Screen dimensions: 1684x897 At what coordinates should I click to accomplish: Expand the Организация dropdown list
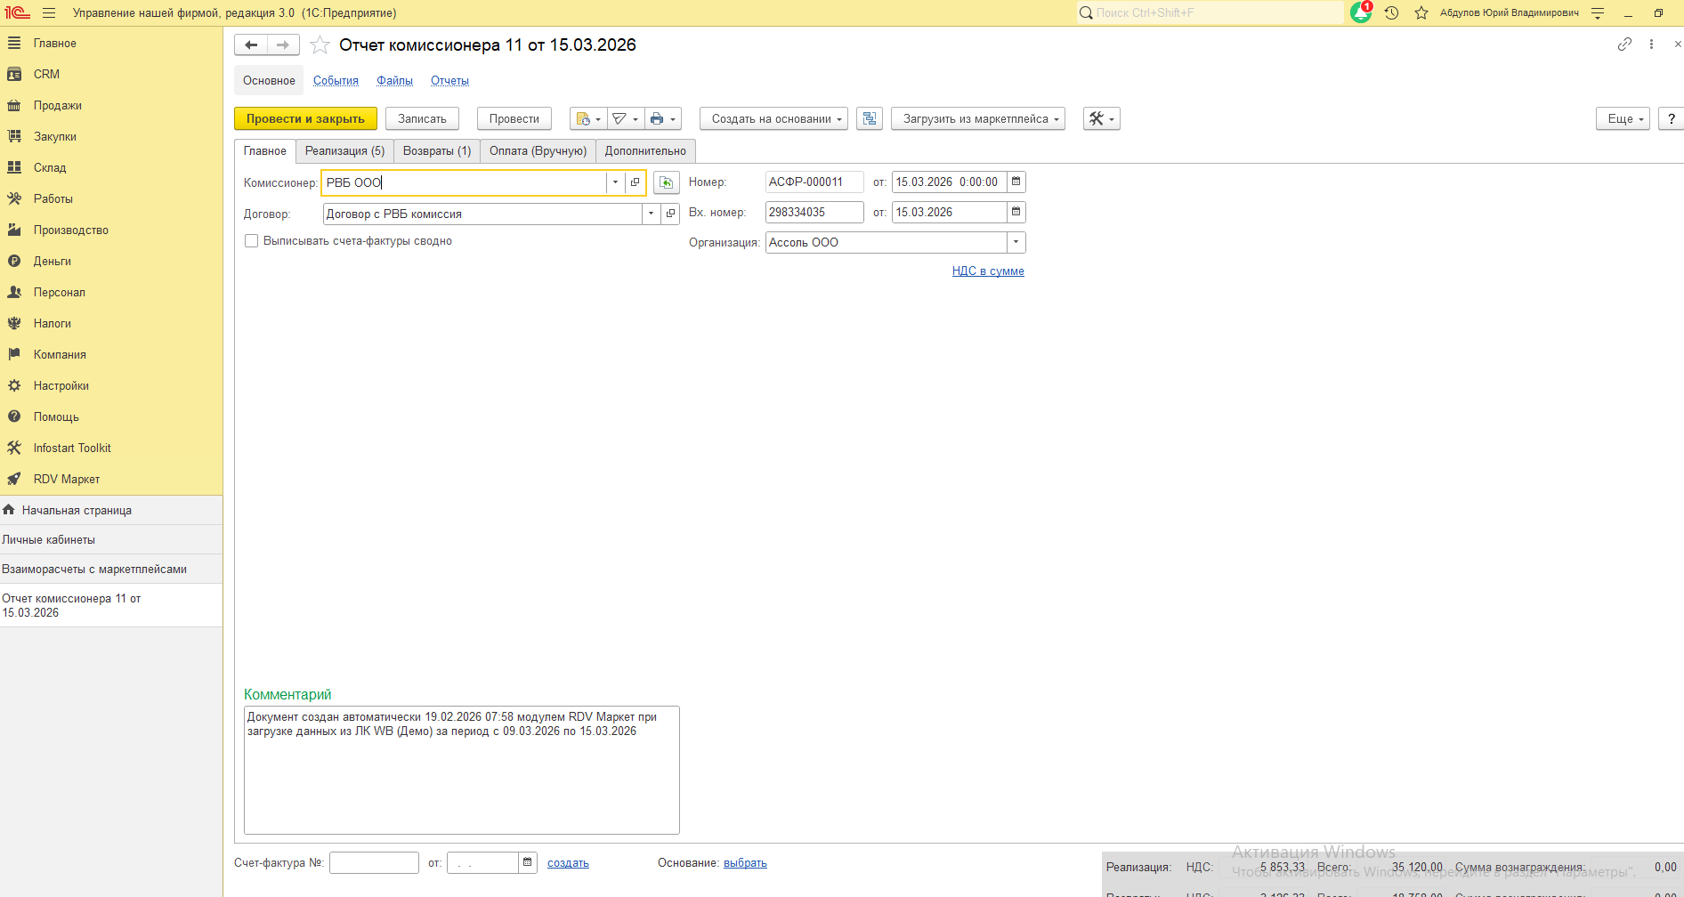[1016, 242]
